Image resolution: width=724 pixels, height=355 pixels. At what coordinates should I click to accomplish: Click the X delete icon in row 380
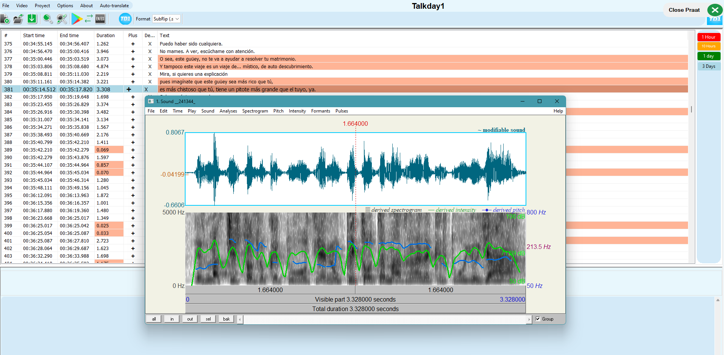[x=150, y=82]
